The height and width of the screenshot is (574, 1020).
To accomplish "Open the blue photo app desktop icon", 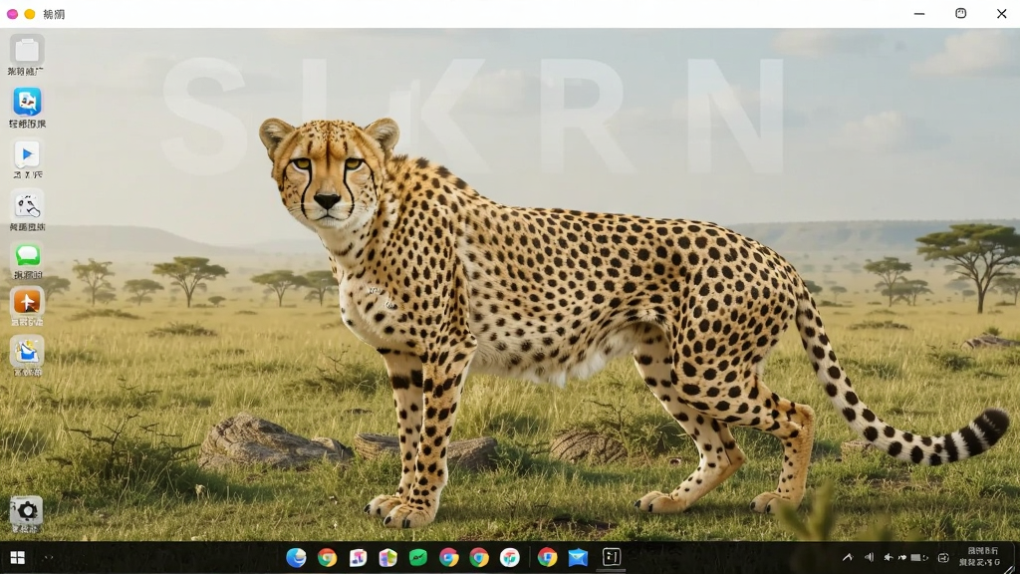I will [27, 103].
